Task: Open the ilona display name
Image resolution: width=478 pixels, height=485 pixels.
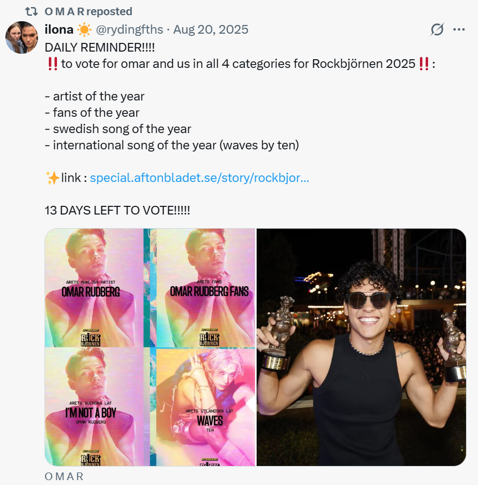Action: point(59,30)
